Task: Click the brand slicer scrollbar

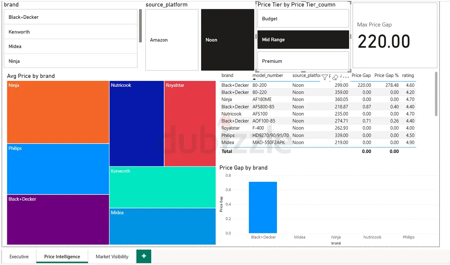Action: click(140, 26)
